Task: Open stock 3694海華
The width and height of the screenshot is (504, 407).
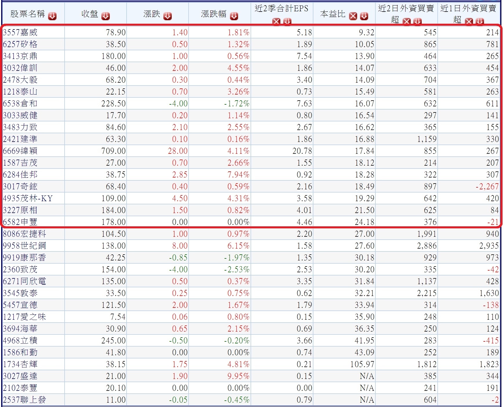Action: [x=20, y=329]
